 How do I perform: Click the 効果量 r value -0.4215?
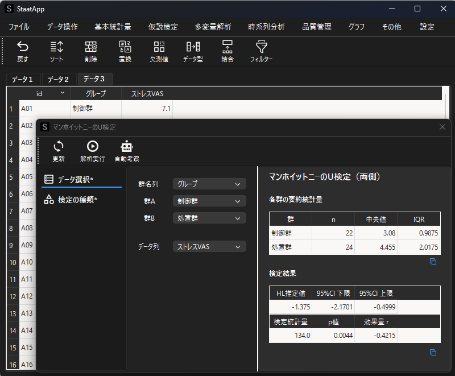pos(376,336)
